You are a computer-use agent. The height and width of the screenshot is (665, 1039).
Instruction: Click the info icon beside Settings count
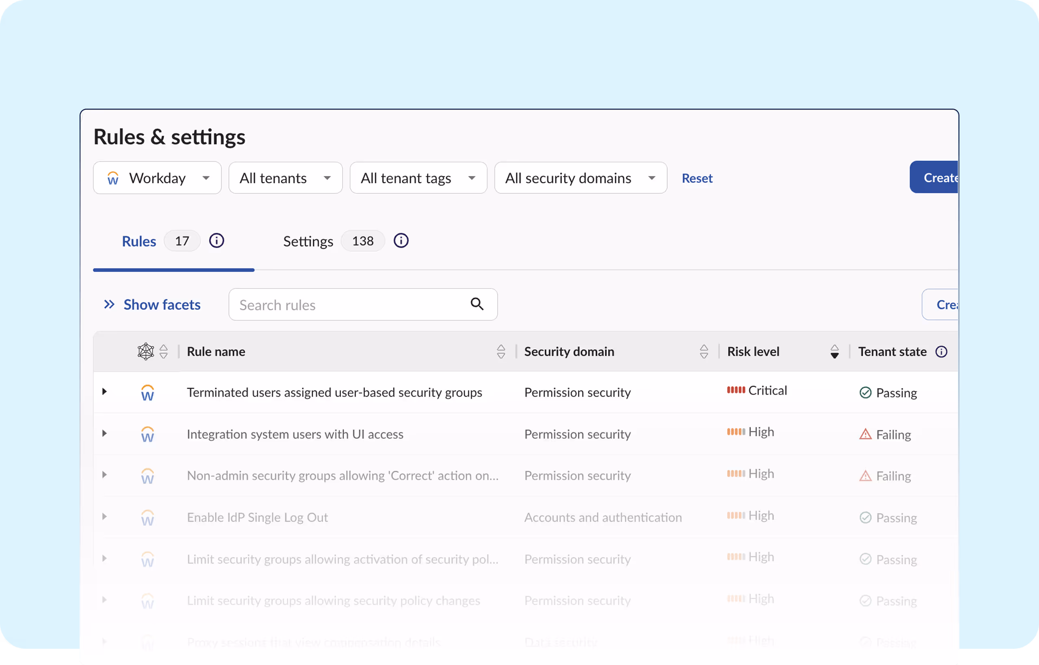click(401, 240)
